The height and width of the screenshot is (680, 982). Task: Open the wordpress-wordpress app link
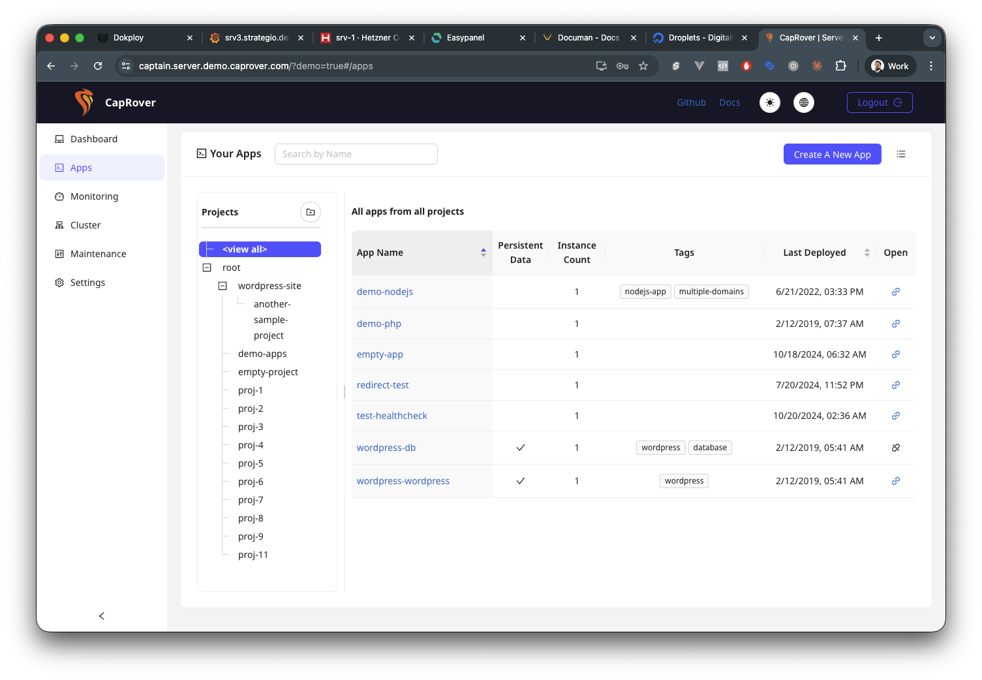click(x=403, y=481)
